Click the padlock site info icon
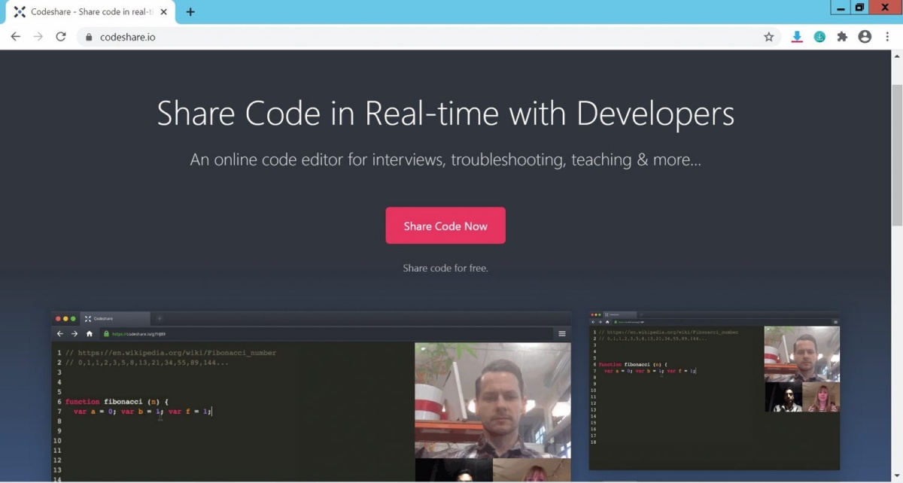Image resolution: width=903 pixels, height=483 pixels. [x=89, y=37]
